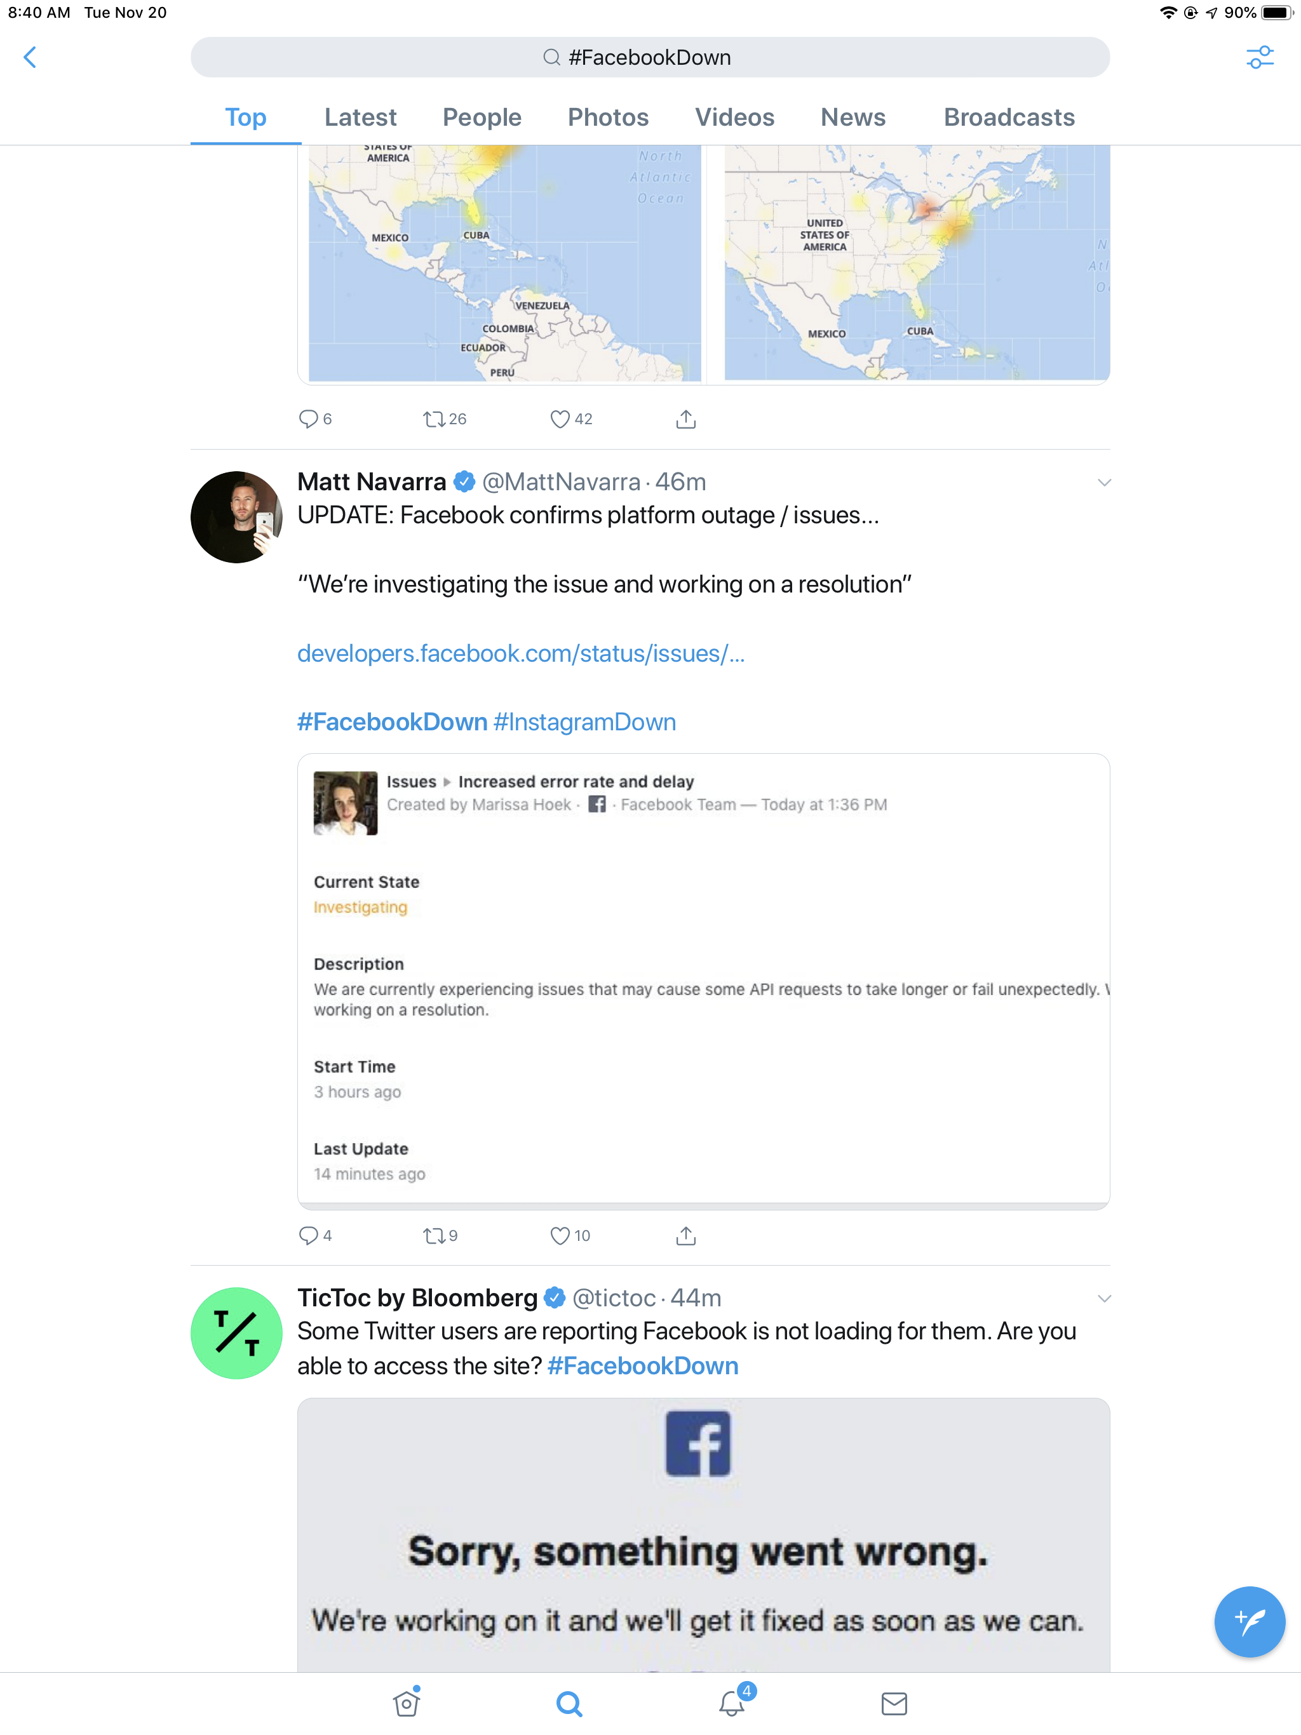The height and width of the screenshot is (1735, 1301).
Task: Share the outage map tweet
Action: 686,420
